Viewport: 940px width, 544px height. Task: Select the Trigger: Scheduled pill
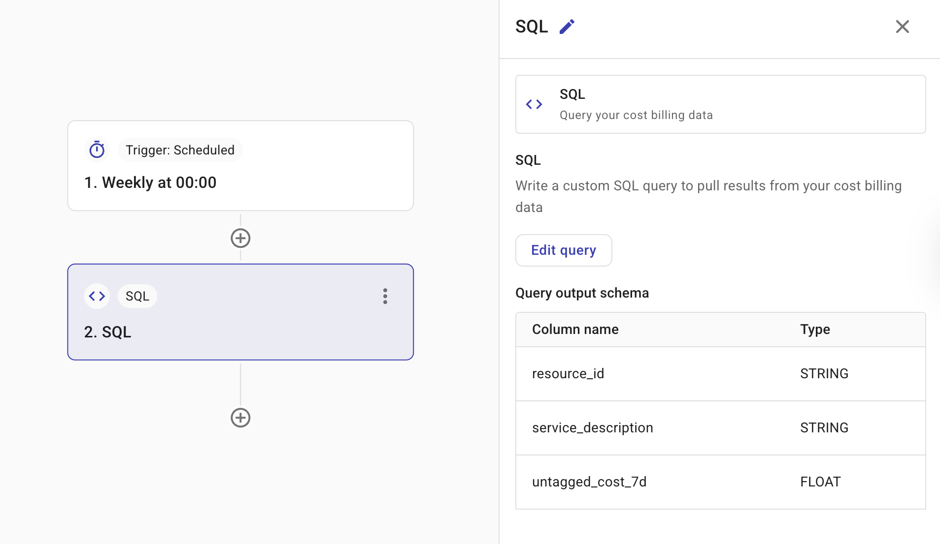coord(180,150)
